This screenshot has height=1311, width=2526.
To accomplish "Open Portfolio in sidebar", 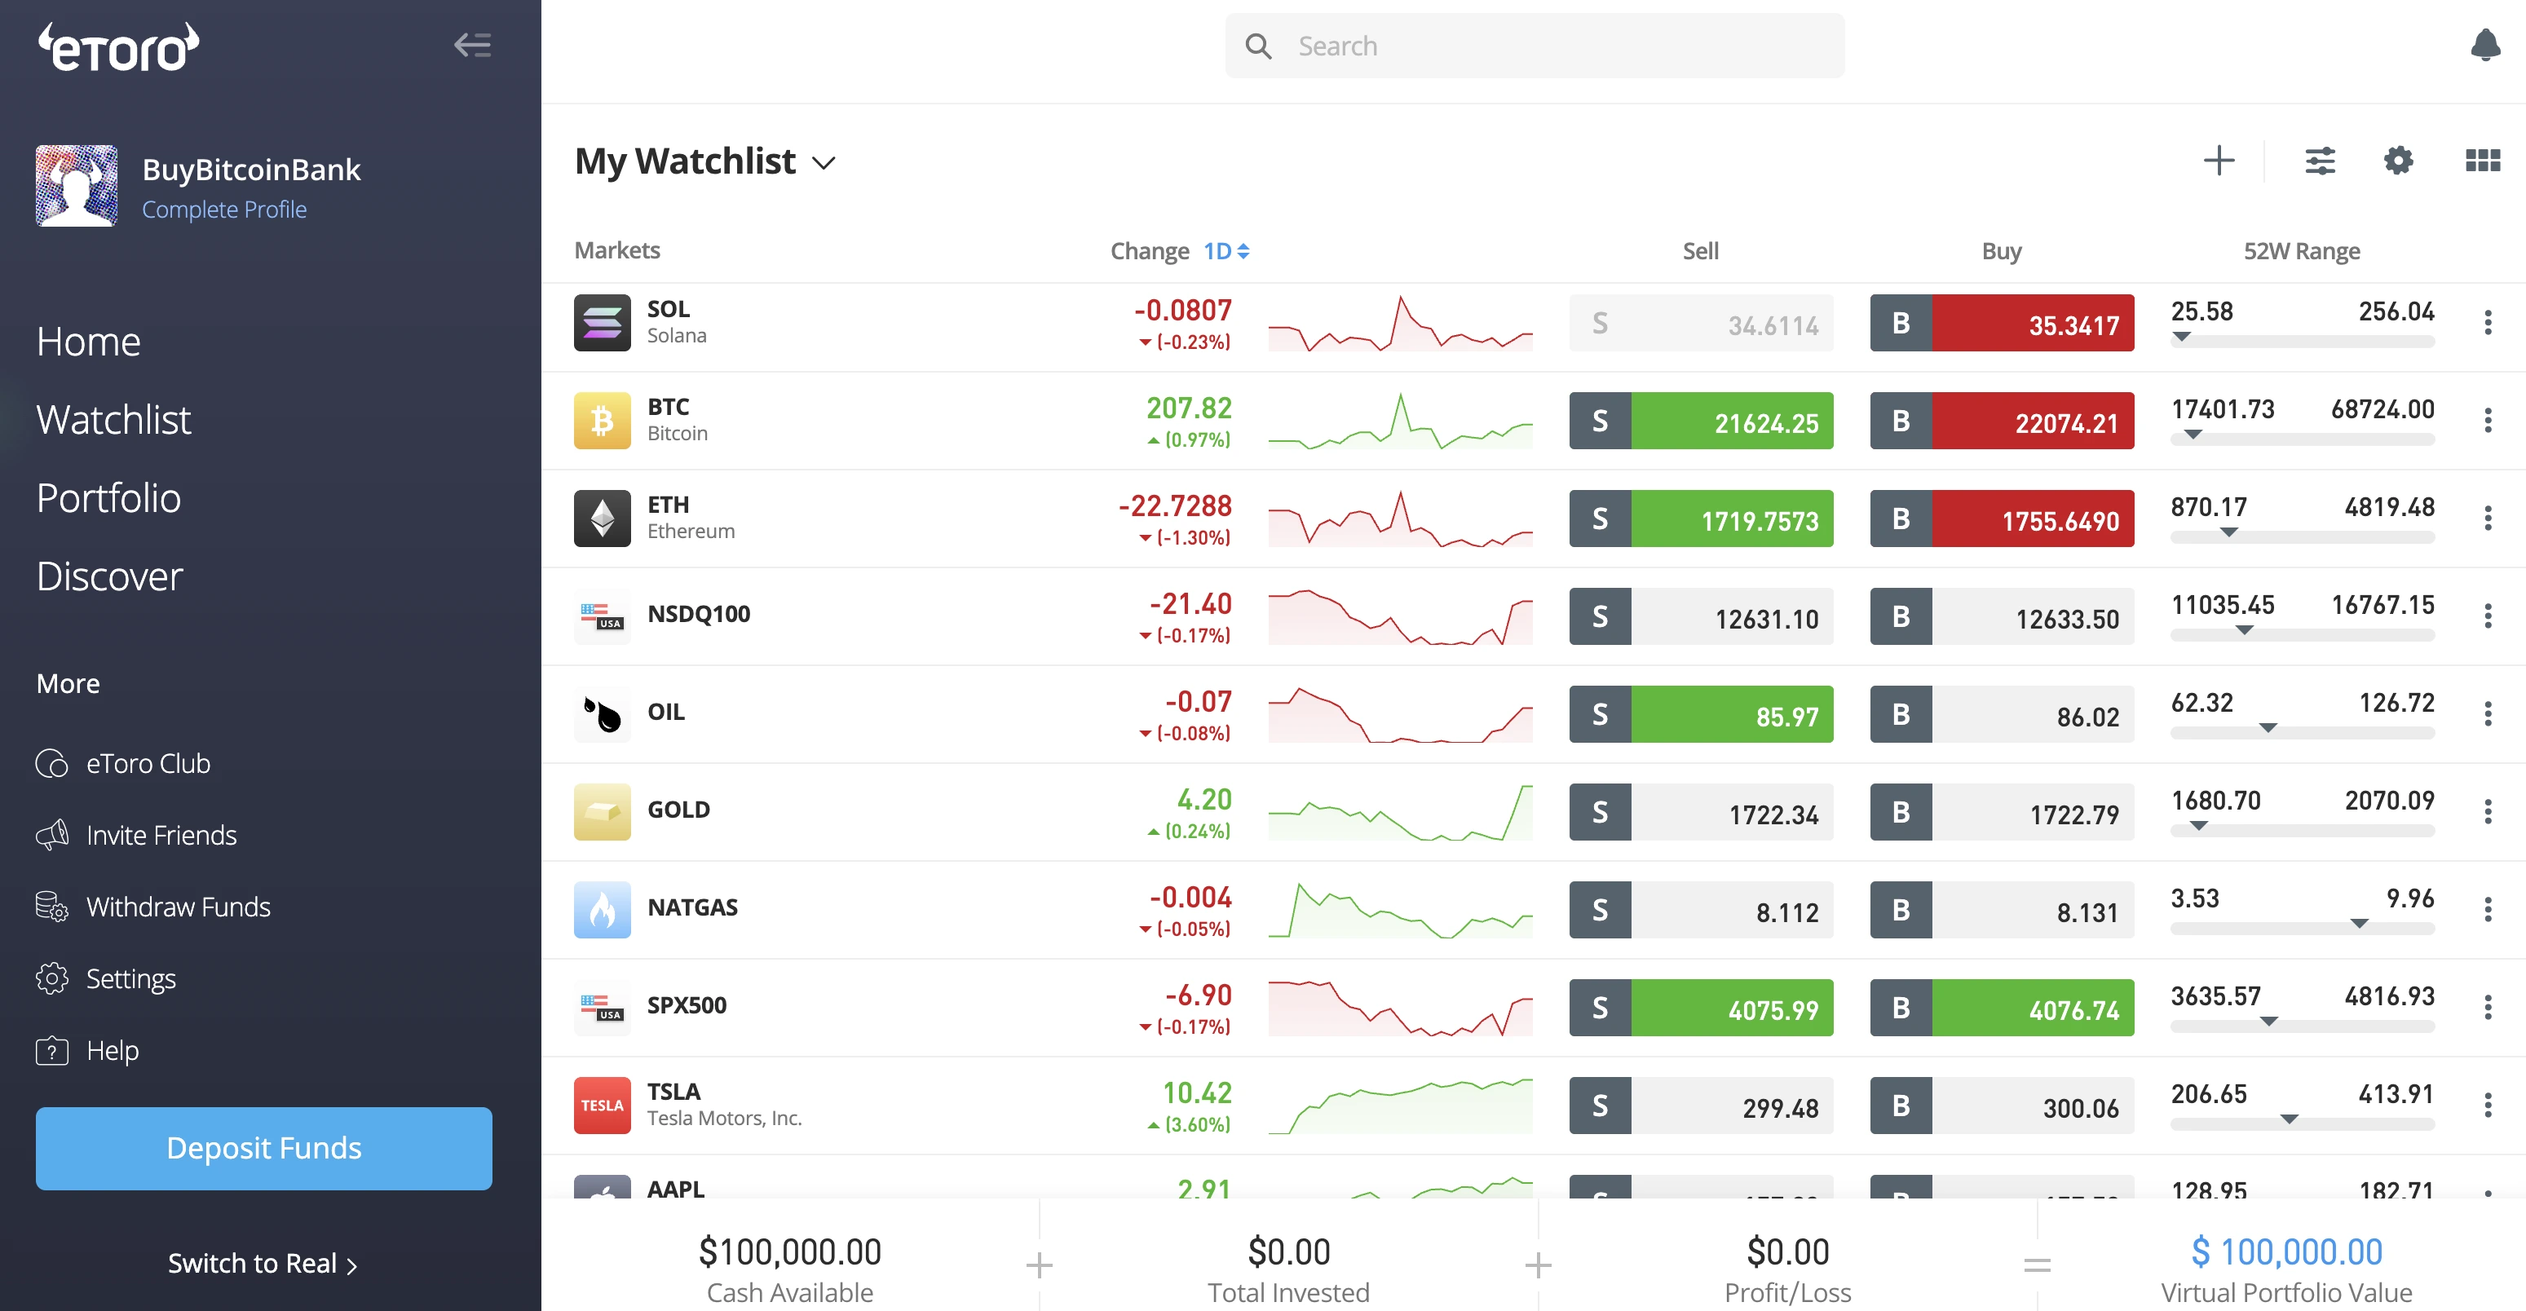I will (108, 498).
